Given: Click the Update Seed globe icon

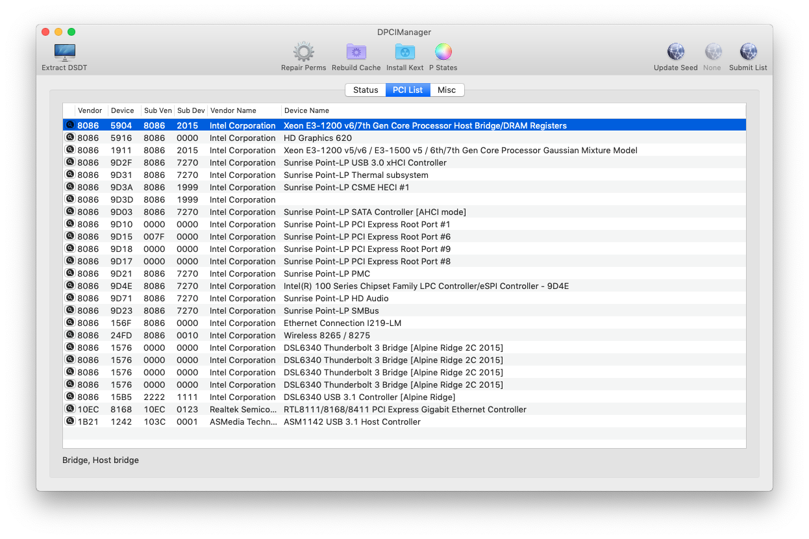Looking at the screenshot, I should [x=675, y=53].
